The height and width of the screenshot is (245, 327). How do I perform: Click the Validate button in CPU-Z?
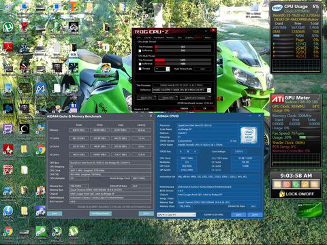tap(184, 108)
